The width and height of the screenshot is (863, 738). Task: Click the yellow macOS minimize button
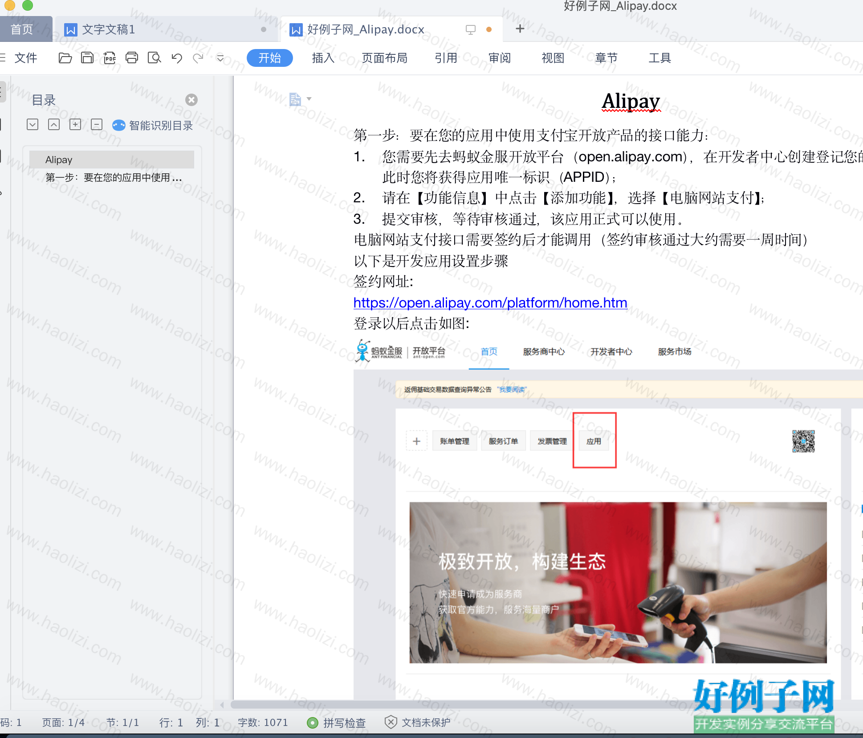[10, 4]
